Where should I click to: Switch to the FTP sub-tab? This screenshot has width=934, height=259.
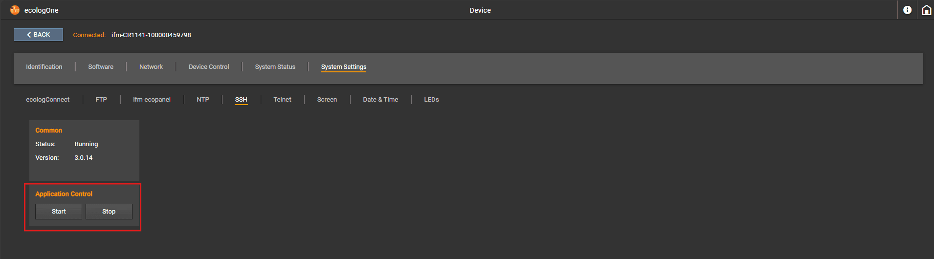101,100
